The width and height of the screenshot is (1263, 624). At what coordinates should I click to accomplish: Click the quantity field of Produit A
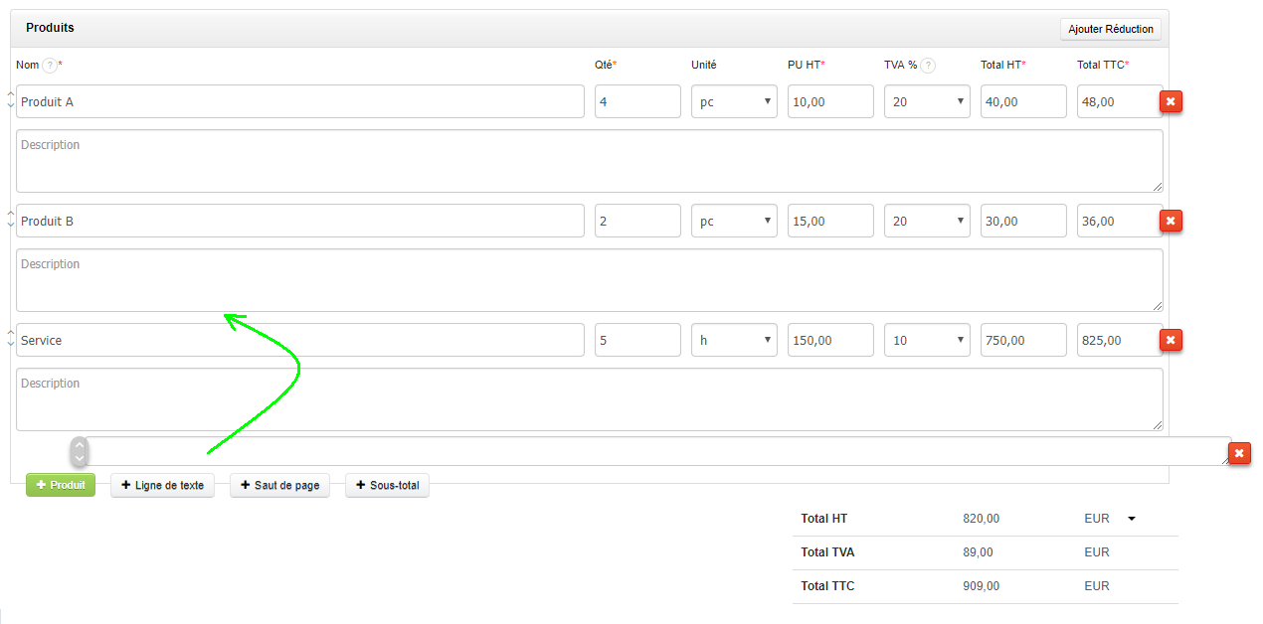[637, 101]
